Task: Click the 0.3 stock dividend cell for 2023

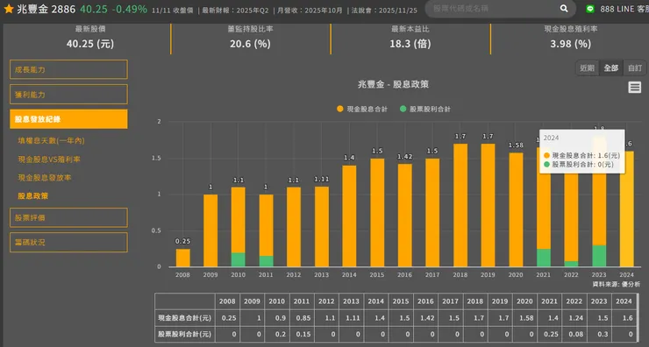Action: [599, 334]
